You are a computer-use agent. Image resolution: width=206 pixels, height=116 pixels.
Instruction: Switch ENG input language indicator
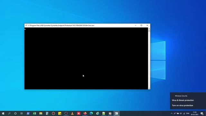[188, 113]
